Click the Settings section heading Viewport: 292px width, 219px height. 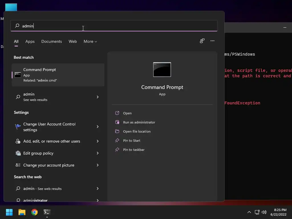21,112
